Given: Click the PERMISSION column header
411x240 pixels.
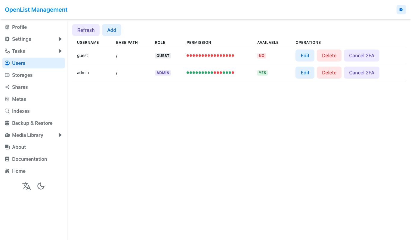Looking at the screenshot, I should (199, 43).
